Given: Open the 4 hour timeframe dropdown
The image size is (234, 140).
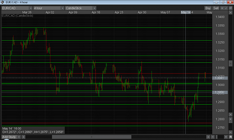Looking at the screenshot, I should 49,8.
